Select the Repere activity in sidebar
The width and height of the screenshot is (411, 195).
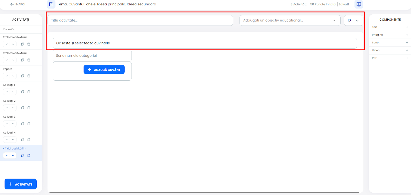(x=8, y=69)
